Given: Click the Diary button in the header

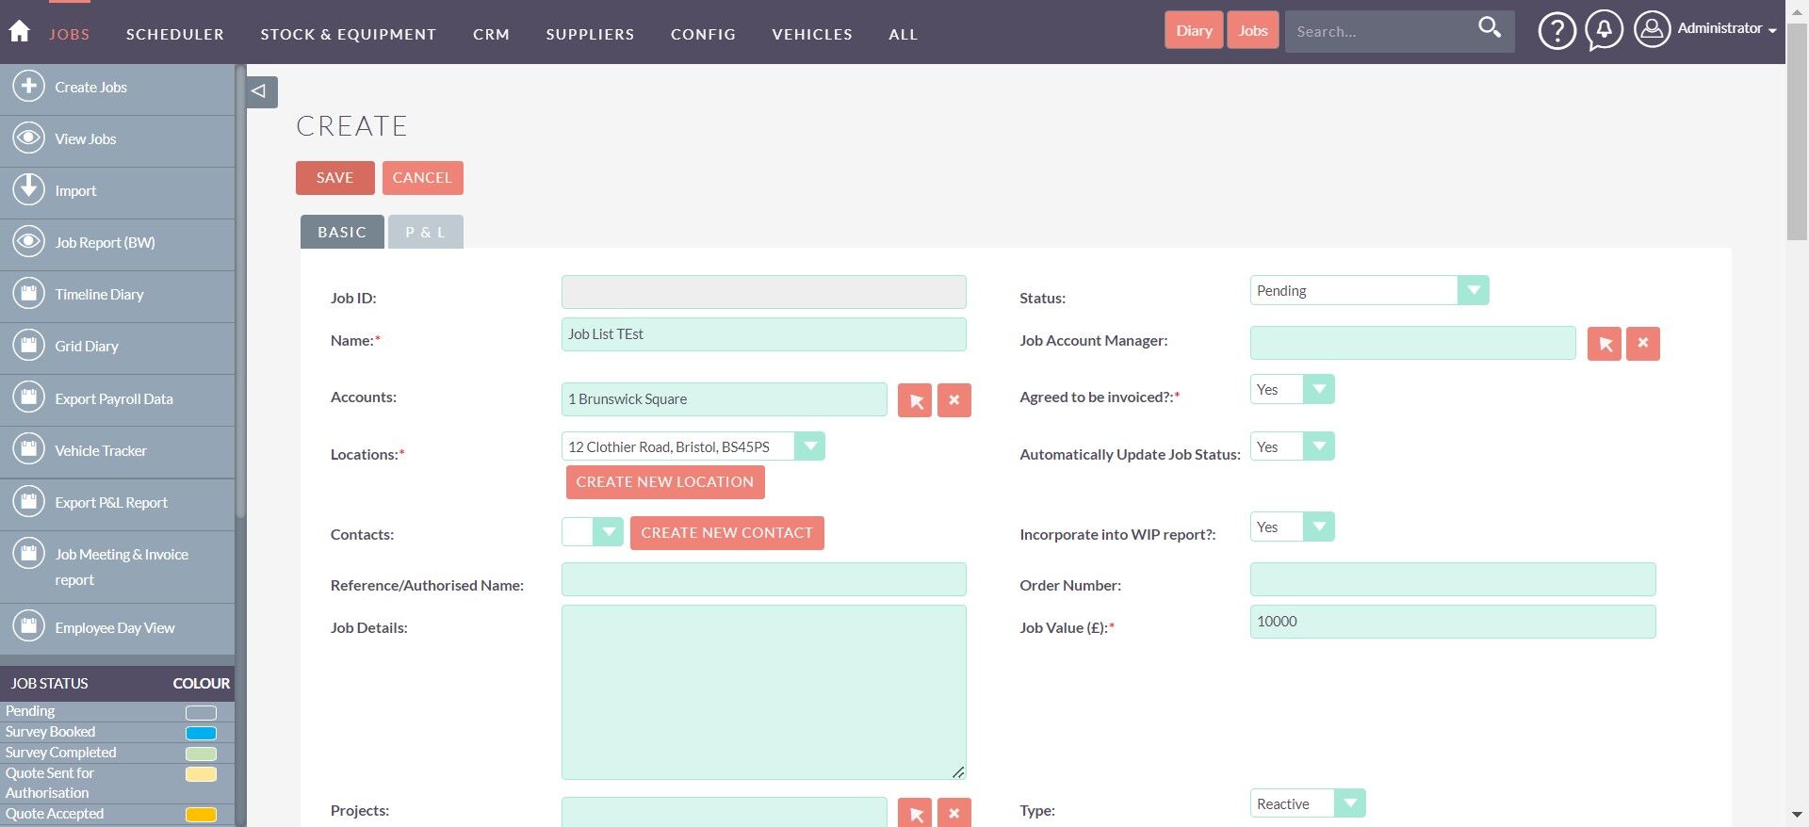Looking at the screenshot, I should click(1194, 30).
